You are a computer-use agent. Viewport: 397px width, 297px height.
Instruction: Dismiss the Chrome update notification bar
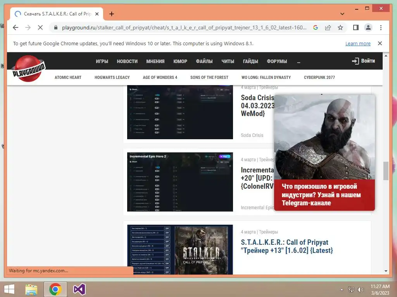pyautogui.click(x=380, y=43)
